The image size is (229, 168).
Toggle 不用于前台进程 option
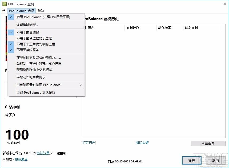46,32
